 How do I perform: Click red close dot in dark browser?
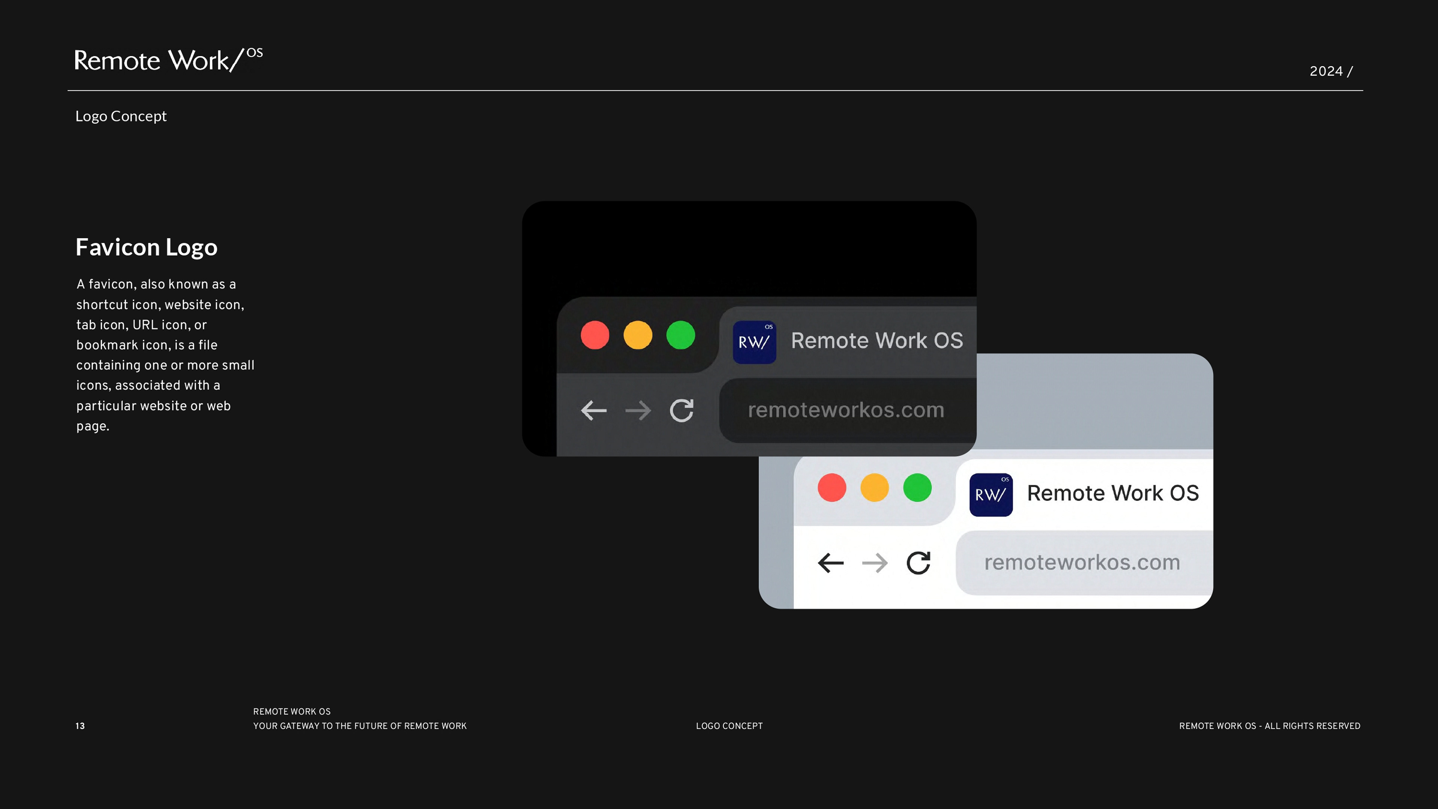595,335
